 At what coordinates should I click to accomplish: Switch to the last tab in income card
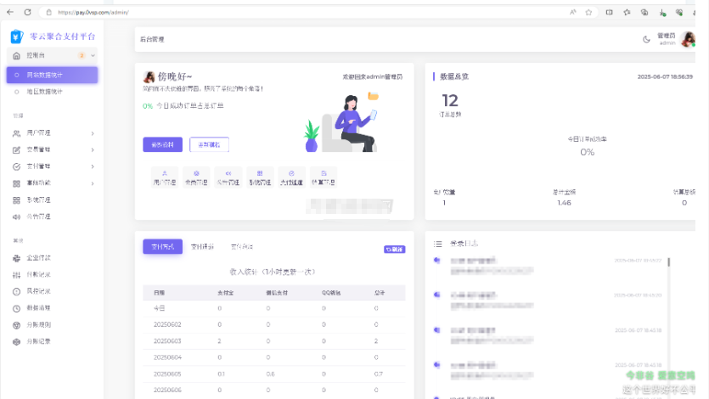coord(242,247)
